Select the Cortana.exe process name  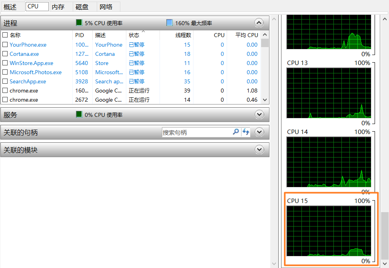[24, 54]
